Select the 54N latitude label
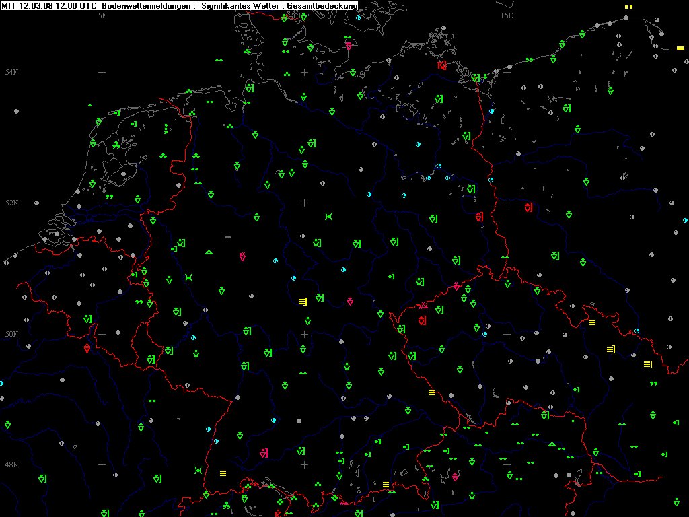The width and height of the screenshot is (689, 517). point(11,72)
